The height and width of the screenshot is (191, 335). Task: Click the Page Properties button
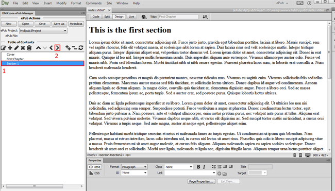coord(202,181)
